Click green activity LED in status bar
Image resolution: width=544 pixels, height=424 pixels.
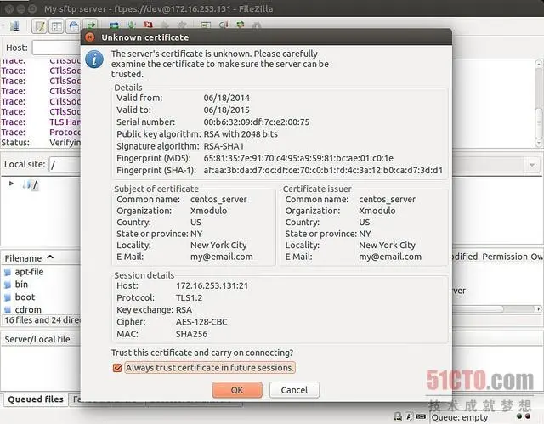pyautogui.click(x=519, y=416)
